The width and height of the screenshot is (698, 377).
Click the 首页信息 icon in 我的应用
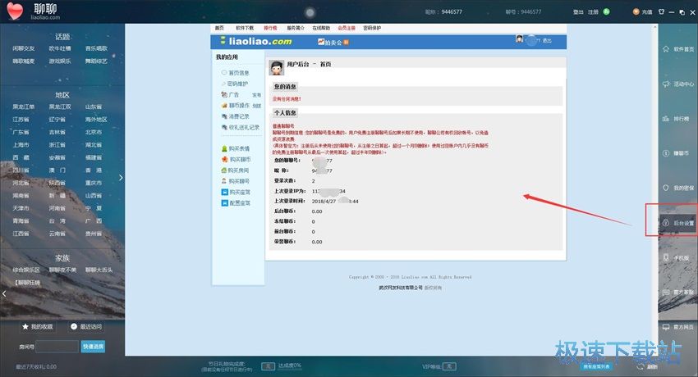[x=224, y=72]
